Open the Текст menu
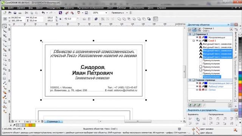The height and width of the screenshot is (136, 242). pyautogui.click(x=110, y=8)
